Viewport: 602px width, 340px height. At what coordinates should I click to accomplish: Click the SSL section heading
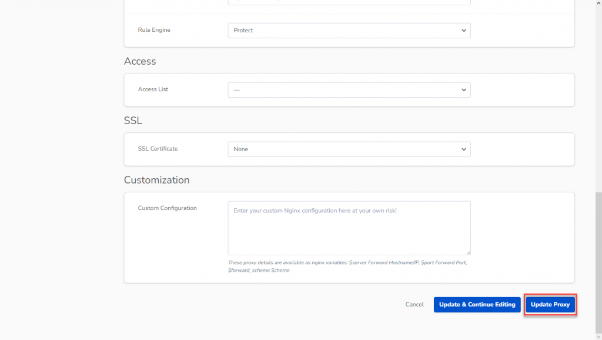[133, 120]
